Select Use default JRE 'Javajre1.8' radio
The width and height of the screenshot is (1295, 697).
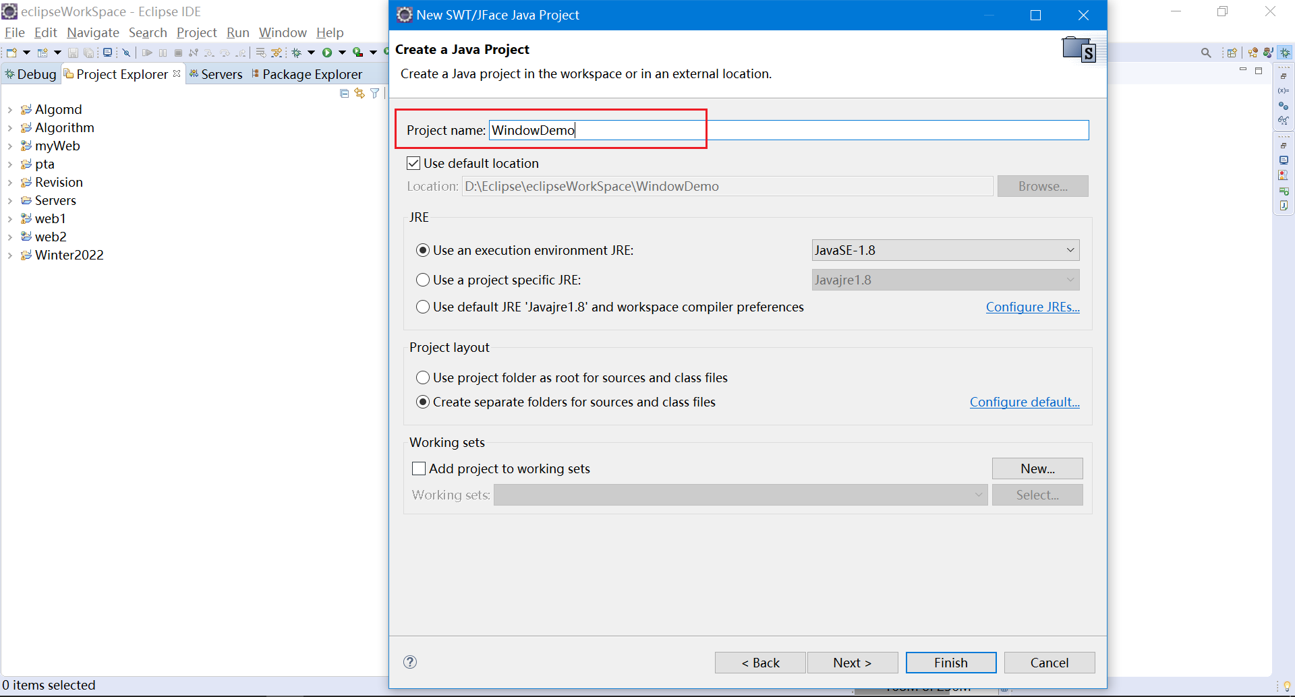[x=423, y=307]
